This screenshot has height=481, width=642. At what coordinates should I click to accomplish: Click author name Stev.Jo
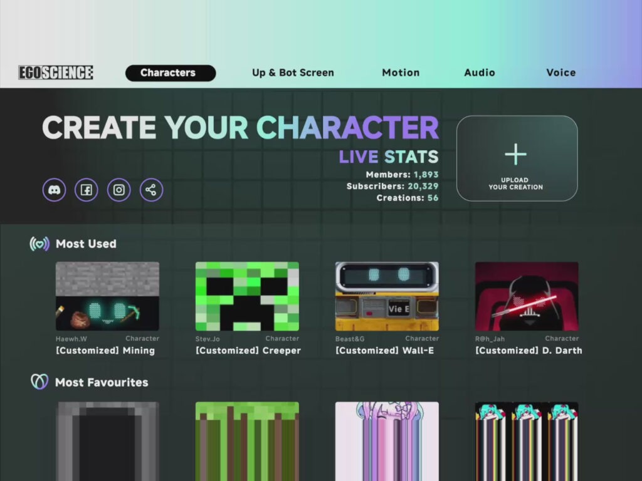pyautogui.click(x=208, y=339)
